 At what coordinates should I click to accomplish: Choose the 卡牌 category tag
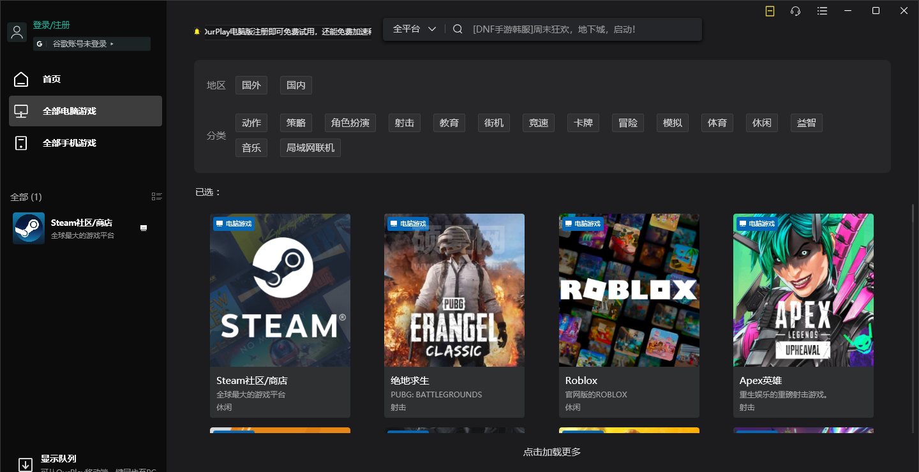(x=583, y=122)
